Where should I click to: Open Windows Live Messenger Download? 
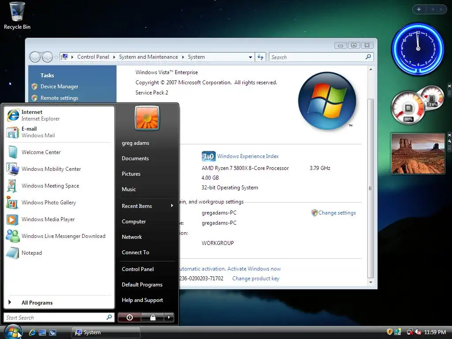click(59, 236)
